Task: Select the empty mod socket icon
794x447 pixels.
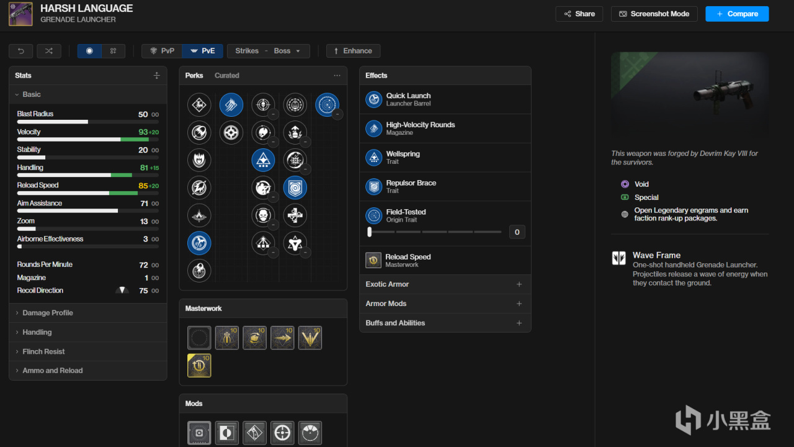Action: click(x=199, y=433)
